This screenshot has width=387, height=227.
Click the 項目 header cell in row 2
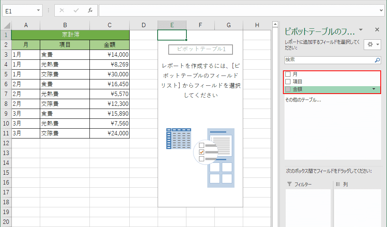pyautogui.click(x=65, y=44)
